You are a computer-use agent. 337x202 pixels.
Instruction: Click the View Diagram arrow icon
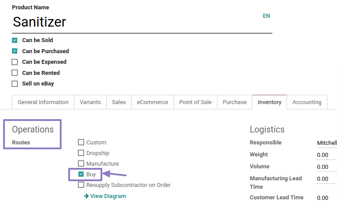pos(86,196)
